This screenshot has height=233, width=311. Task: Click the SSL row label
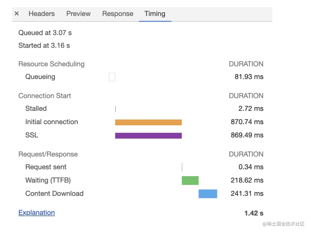click(x=32, y=135)
